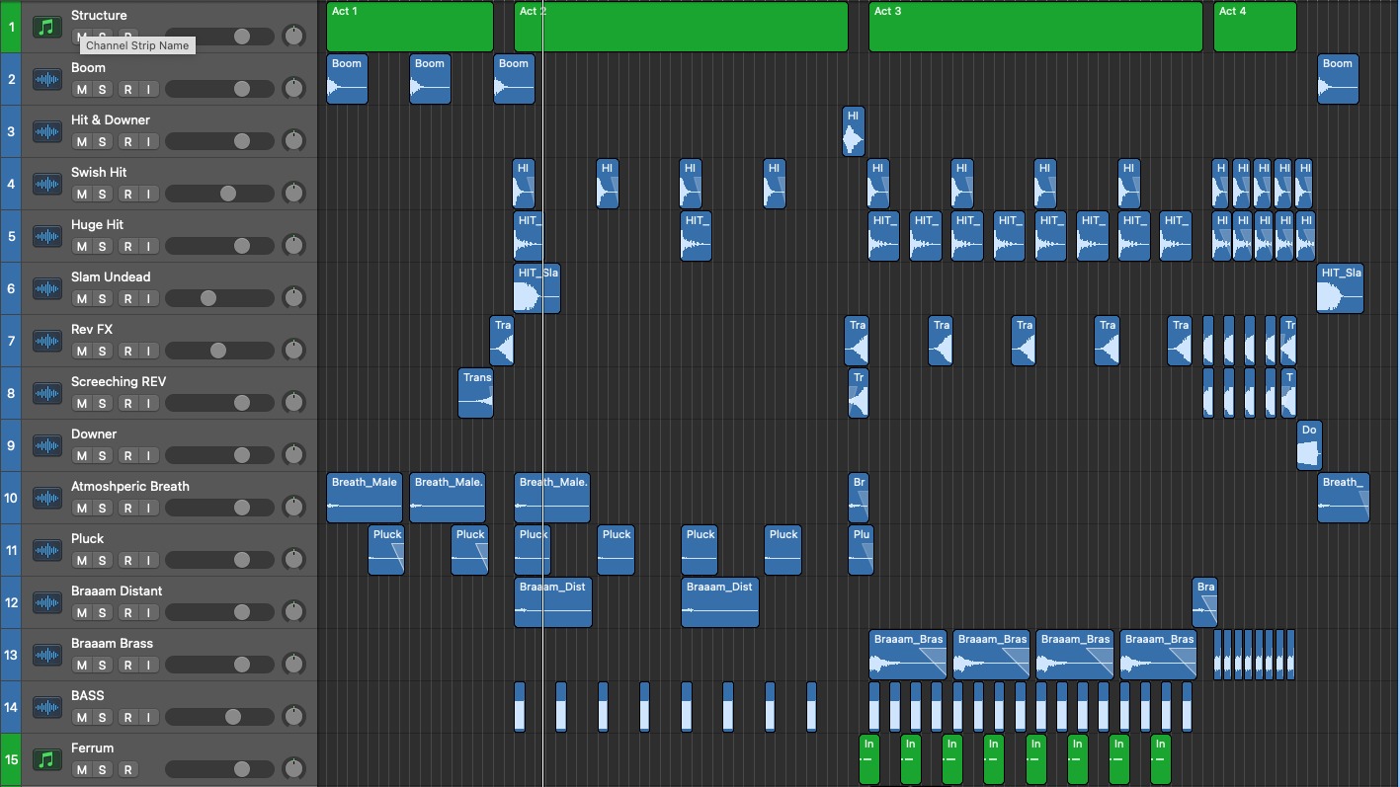Choose the Swish Hit track's audio icon
Image resolution: width=1400 pixels, height=787 pixels.
(47, 184)
